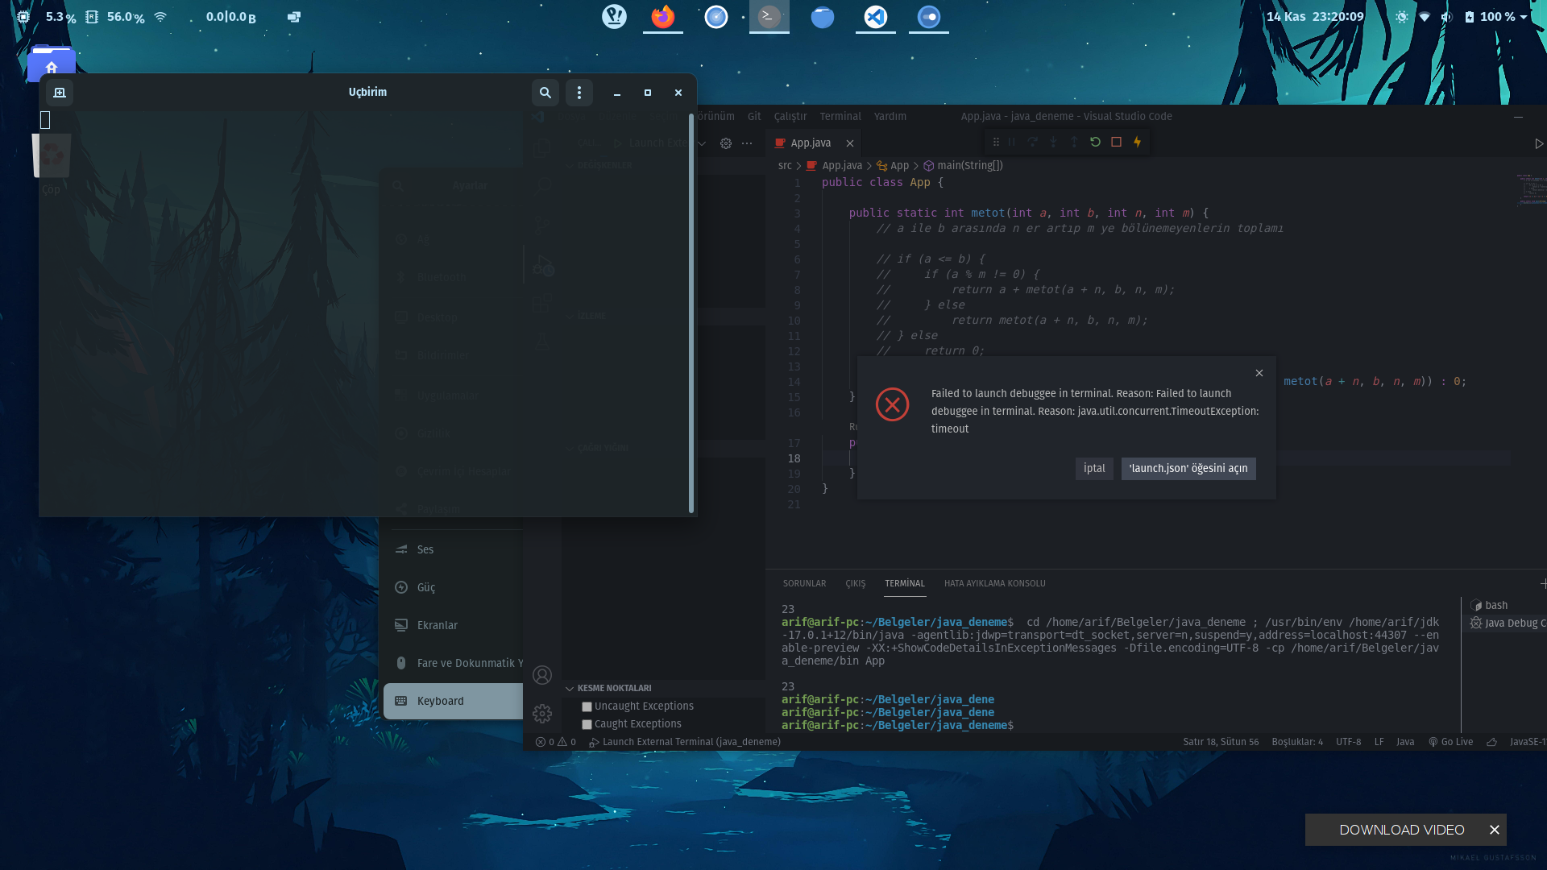Screen dimensions: 1547x870
Task: Open the launch configuration dropdown arrow
Action: 702,143
